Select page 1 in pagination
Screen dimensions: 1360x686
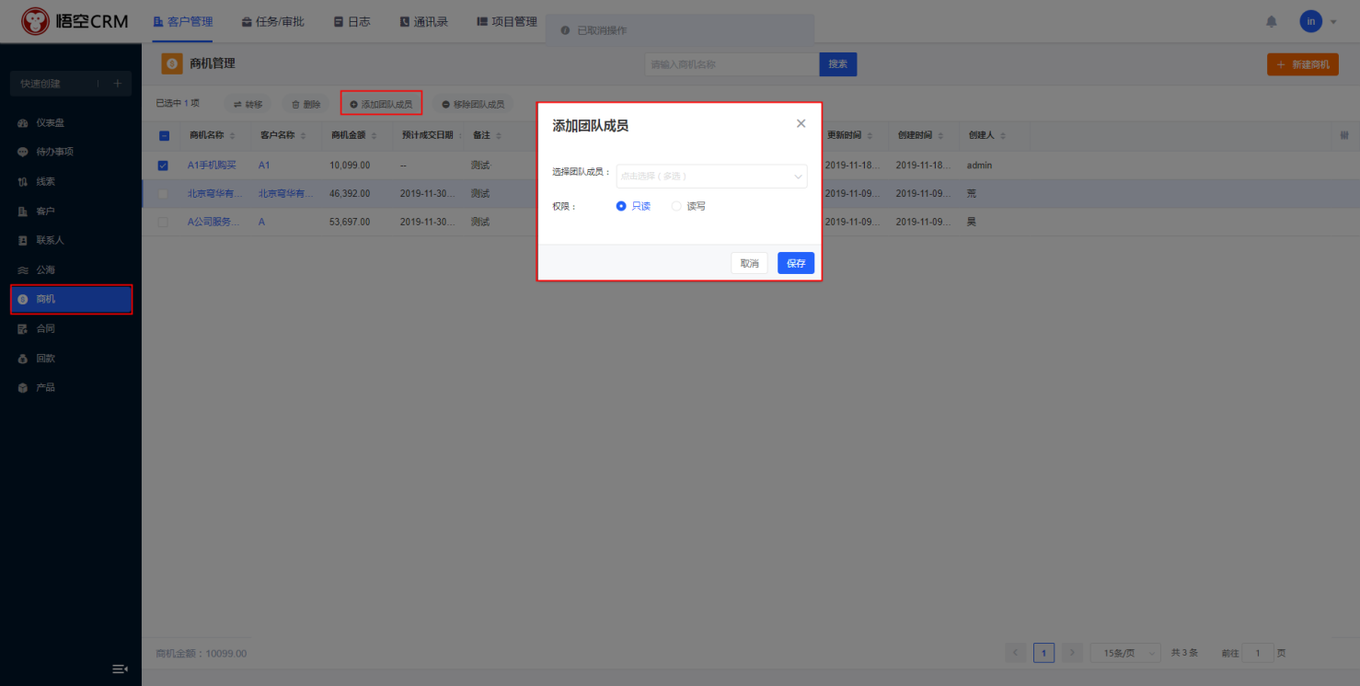[1043, 653]
